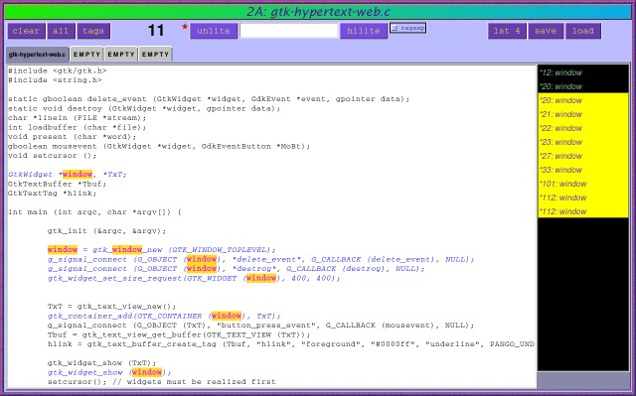Click the '#include <string.h>' line
Viewport: 636px width, 396px height.
coord(55,80)
